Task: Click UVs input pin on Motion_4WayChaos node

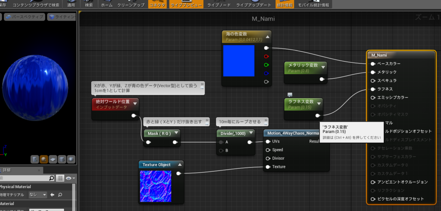Action: (x=268, y=142)
